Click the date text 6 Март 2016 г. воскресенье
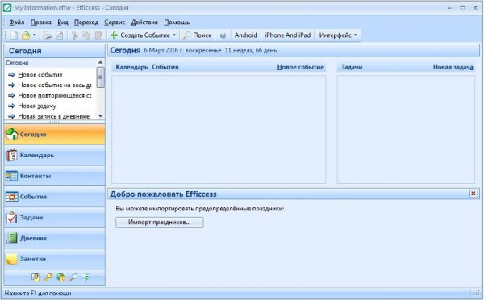Image resolution: width=484 pixels, height=300 pixels. point(182,50)
